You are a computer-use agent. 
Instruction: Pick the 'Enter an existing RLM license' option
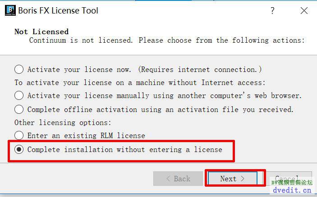tap(19, 135)
